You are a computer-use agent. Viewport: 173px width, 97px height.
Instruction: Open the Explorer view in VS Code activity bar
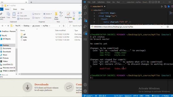click(x=85, y=7)
